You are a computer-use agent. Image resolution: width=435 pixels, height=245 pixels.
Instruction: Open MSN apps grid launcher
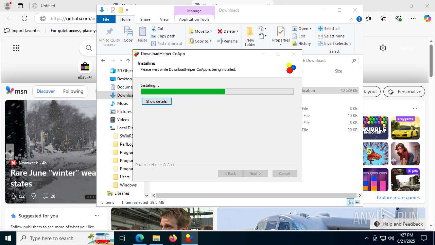[16, 48]
